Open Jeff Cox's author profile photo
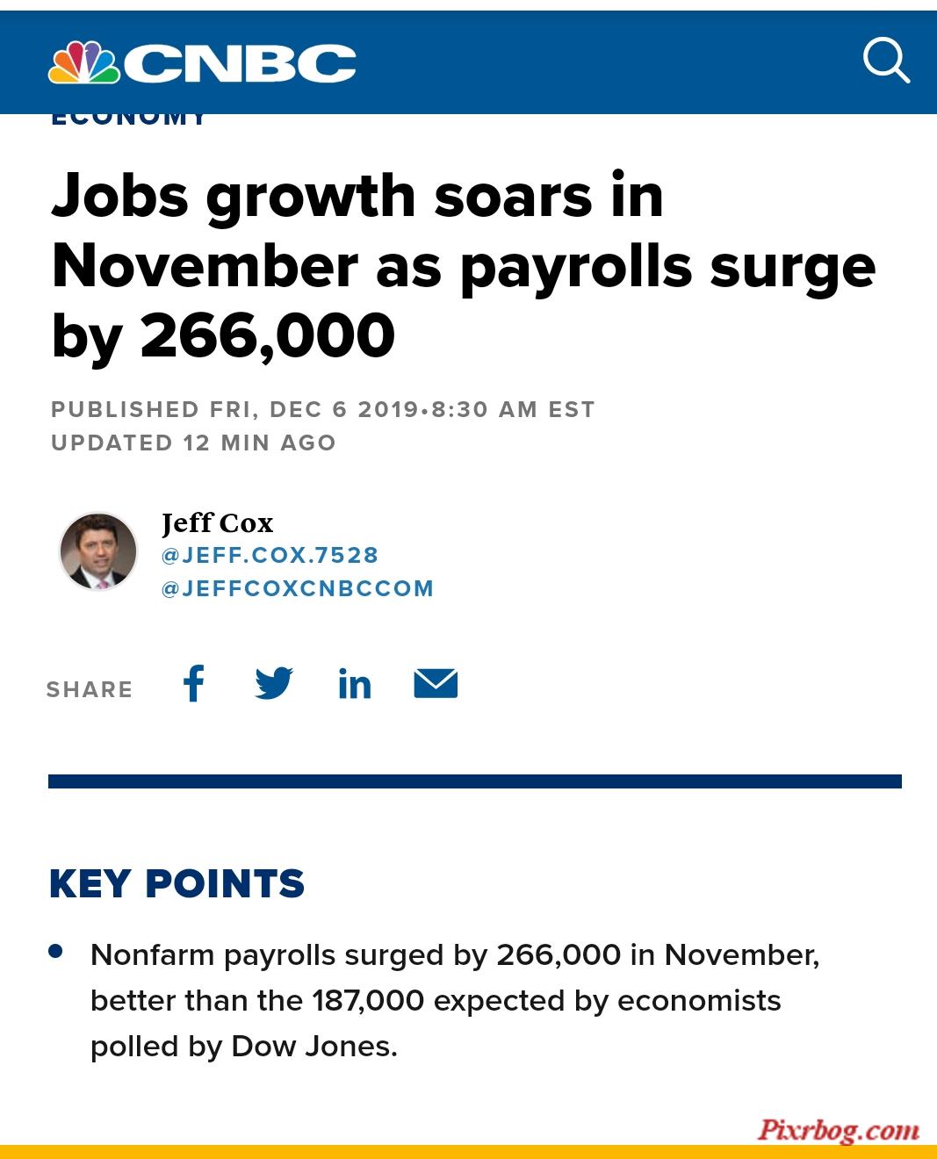Image resolution: width=937 pixels, height=1159 pixels. tap(98, 551)
